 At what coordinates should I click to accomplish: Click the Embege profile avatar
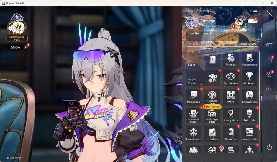pos(192,23)
